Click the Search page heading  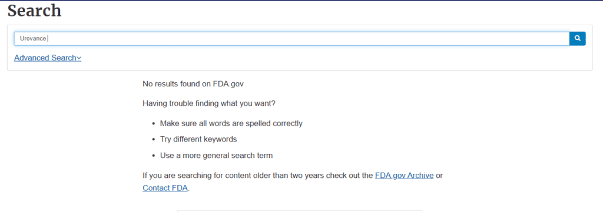click(34, 11)
